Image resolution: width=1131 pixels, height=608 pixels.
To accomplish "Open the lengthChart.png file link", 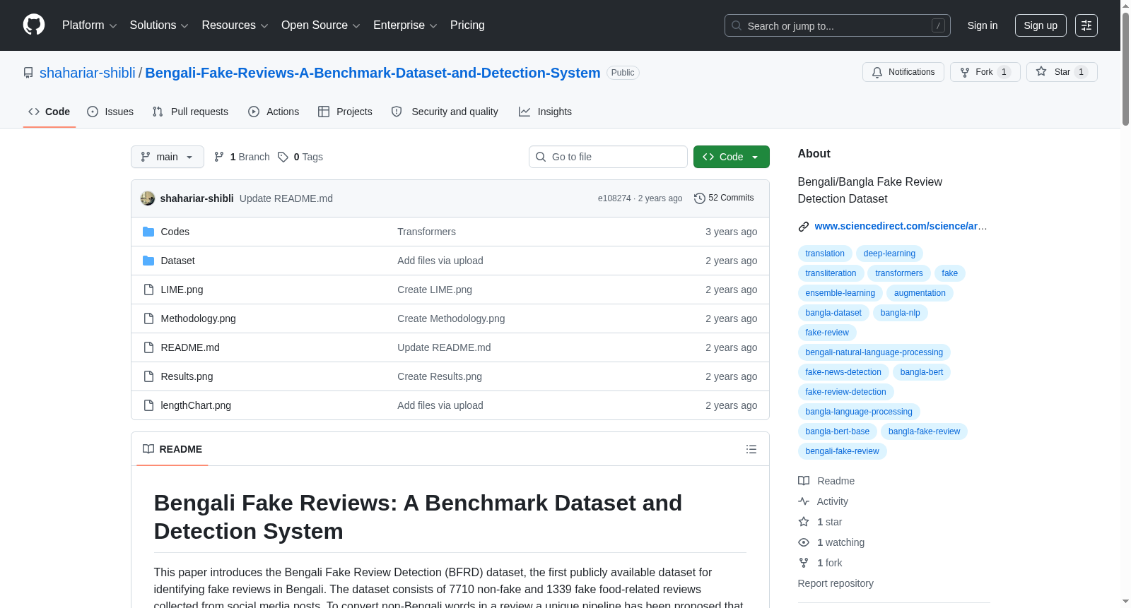I will 196,405.
